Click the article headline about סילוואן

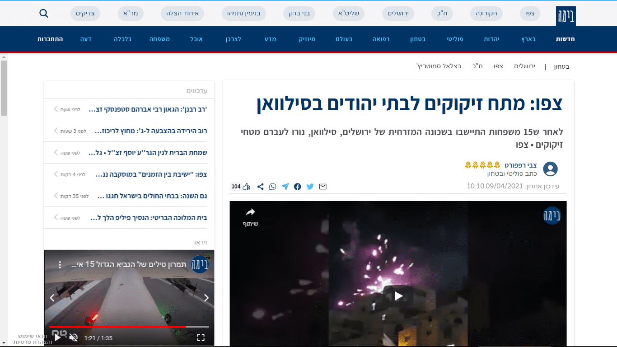click(409, 104)
